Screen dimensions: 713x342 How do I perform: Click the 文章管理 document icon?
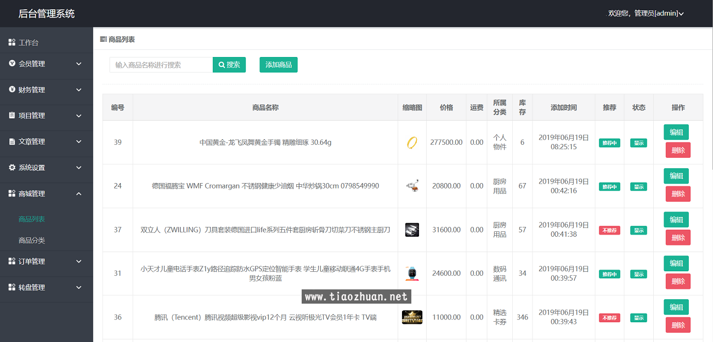12,141
